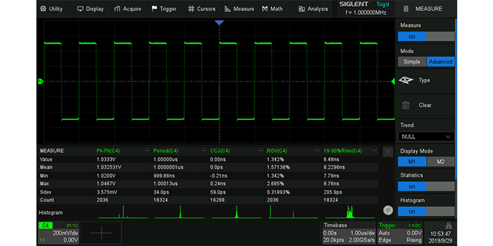Screen dimensions: 493x246
Task: Select the measurement Type icon
Action: click(x=406, y=80)
